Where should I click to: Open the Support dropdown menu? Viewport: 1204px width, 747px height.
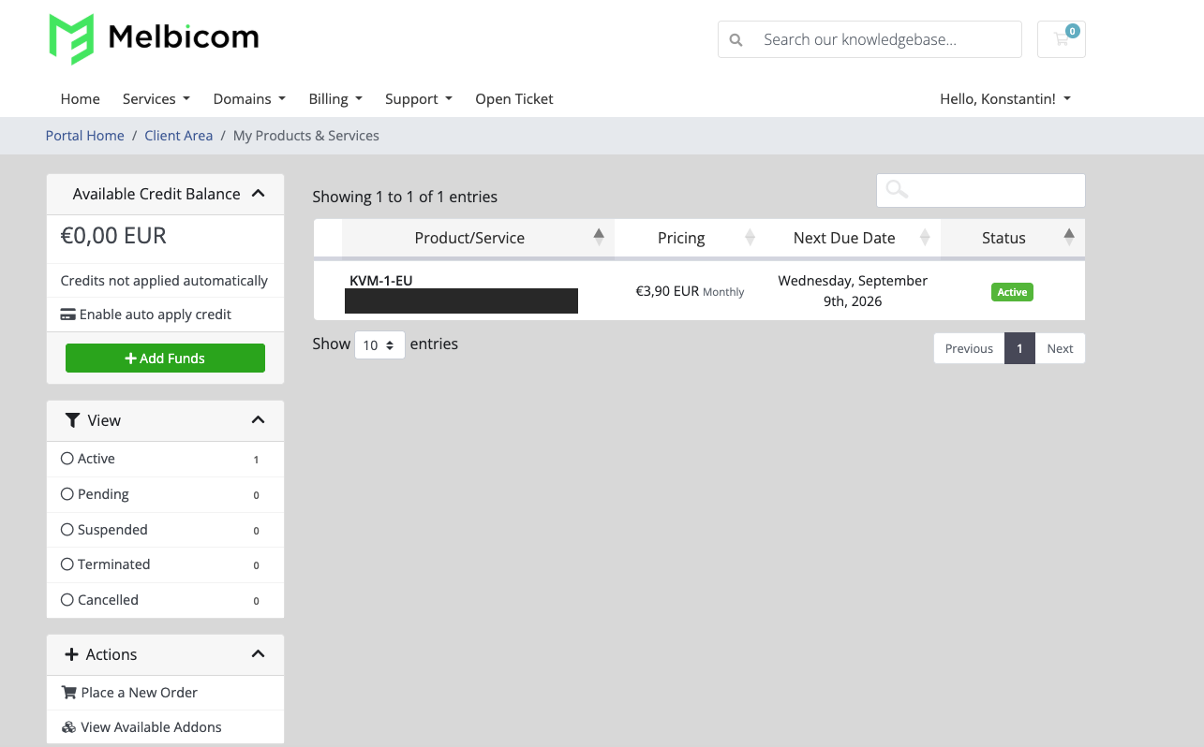419,98
